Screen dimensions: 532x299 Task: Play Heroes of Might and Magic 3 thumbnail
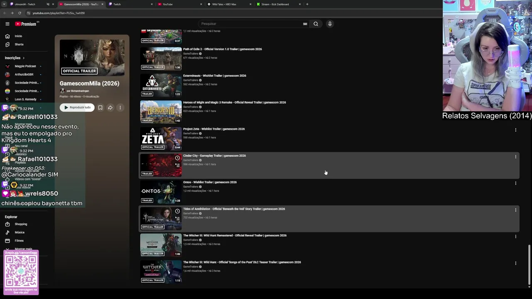161,112
